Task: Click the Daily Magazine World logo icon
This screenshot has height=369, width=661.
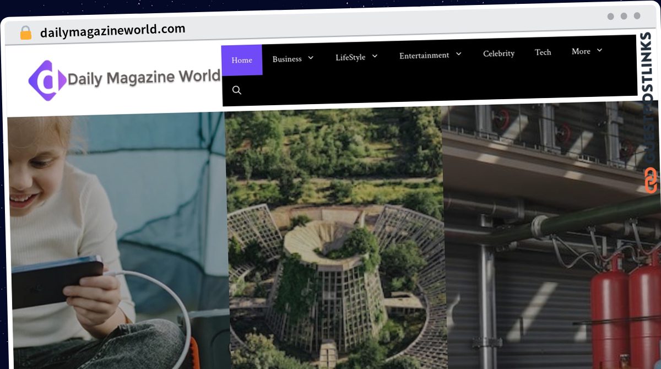Action: click(47, 80)
